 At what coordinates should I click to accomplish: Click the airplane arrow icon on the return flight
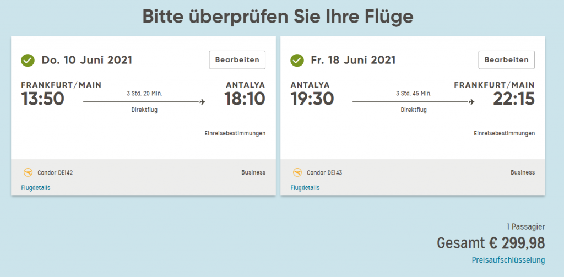click(x=471, y=102)
